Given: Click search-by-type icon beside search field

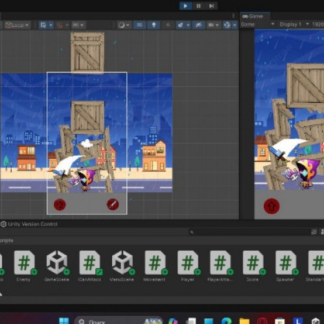Looking at the screenshot, I should 314,232.
